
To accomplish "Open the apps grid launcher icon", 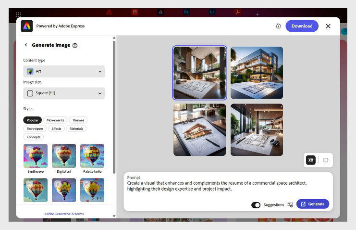I will (x=18, y=15).
